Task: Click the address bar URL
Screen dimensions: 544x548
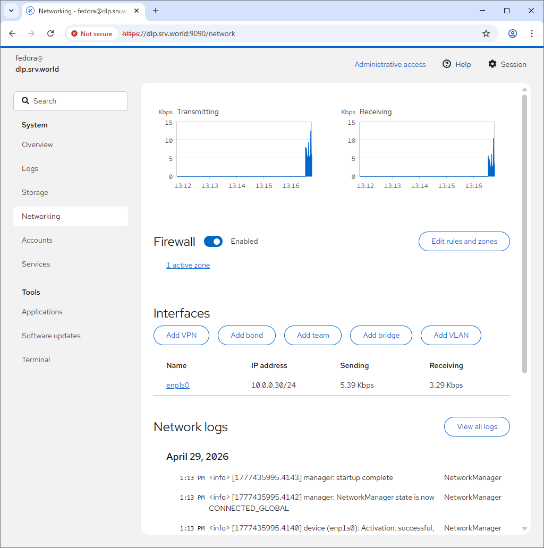Action: point(178,33)
